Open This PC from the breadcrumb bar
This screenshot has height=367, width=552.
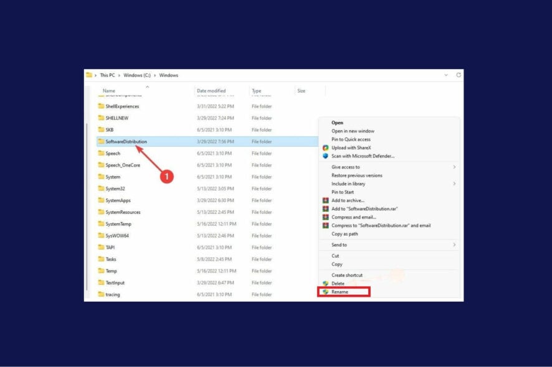coord(107,75)
